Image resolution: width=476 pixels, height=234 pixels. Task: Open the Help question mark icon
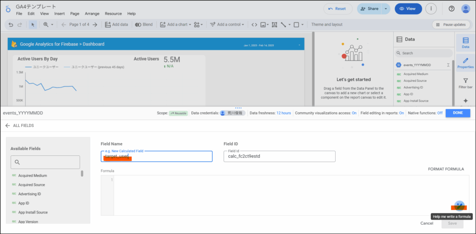tap(451, 9)
